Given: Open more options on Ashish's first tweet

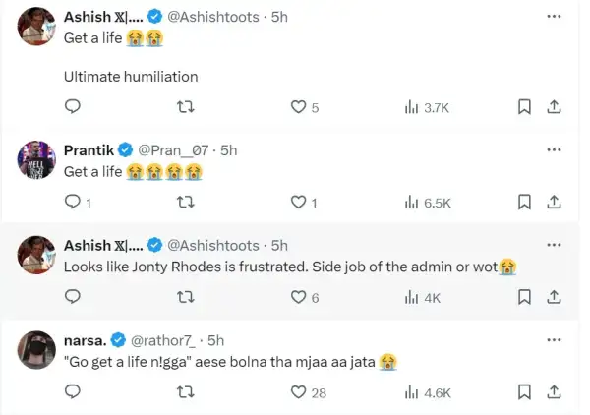Looking at the screenshot, I should tap(554, 18).
